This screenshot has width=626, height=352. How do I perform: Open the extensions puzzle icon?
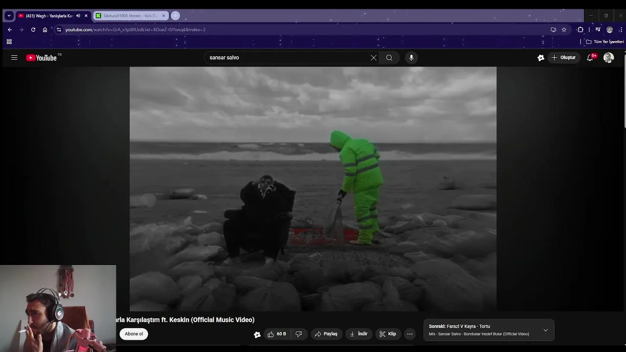[x=581, y=30]
